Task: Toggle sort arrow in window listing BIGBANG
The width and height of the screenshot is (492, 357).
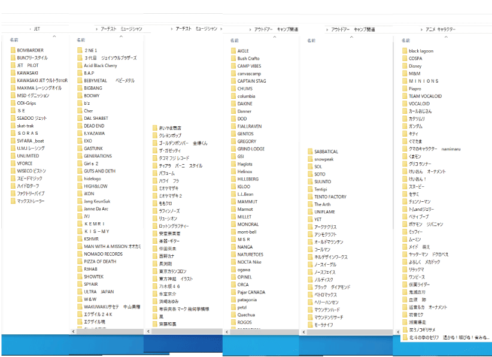Action: (x=121, y=37)
